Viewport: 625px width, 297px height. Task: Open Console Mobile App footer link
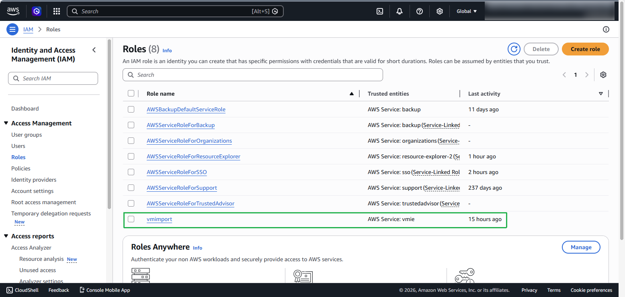pos(105,290)
